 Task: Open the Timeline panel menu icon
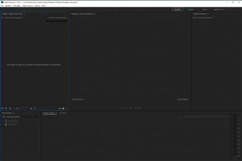click(56, 113)
